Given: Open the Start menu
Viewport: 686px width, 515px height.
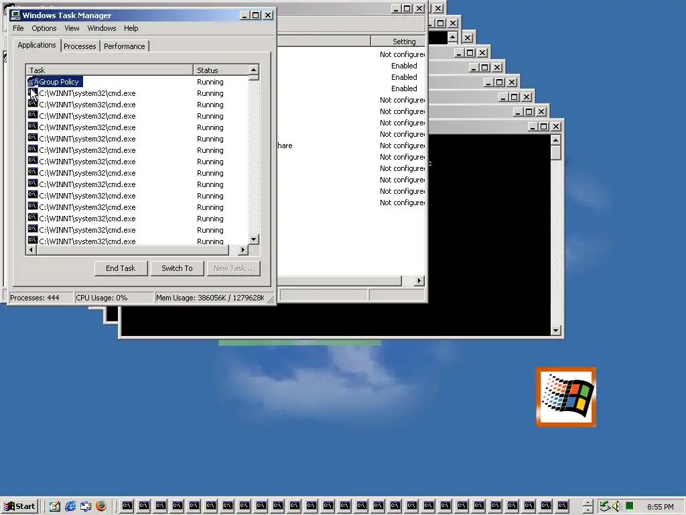Looking at the screenshot, I should tap(19, 506).
